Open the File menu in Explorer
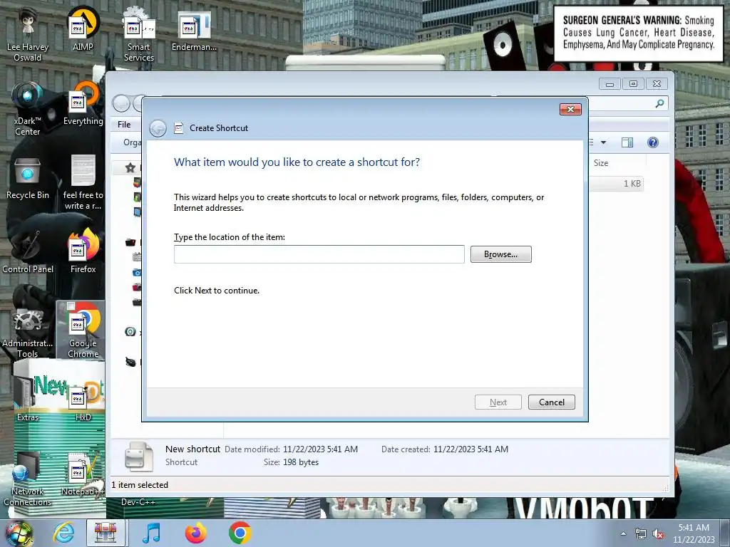Viewport: 730px width, 547px height. click(x=124, y=124)
